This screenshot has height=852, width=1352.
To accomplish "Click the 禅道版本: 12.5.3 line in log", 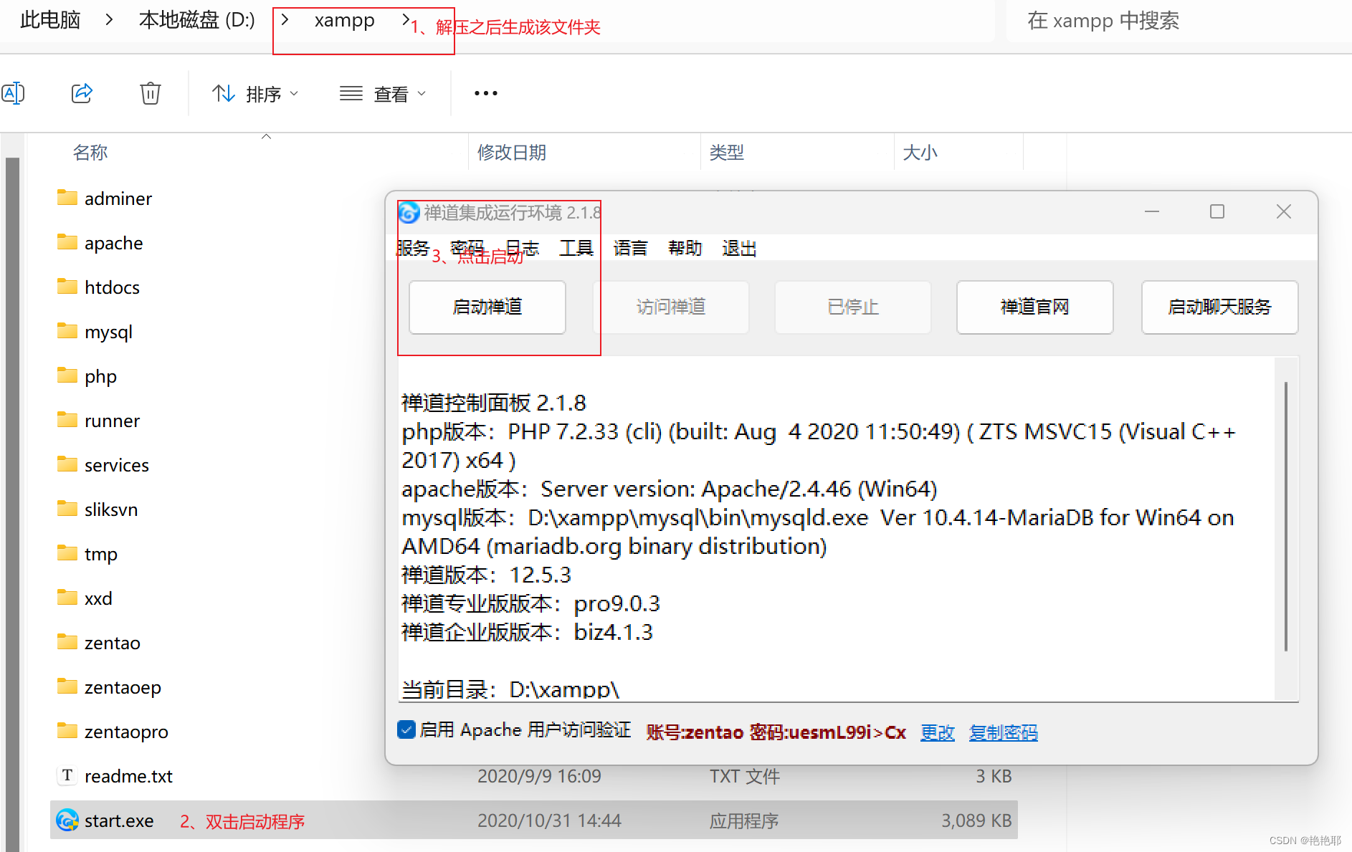I will [486, 575].
